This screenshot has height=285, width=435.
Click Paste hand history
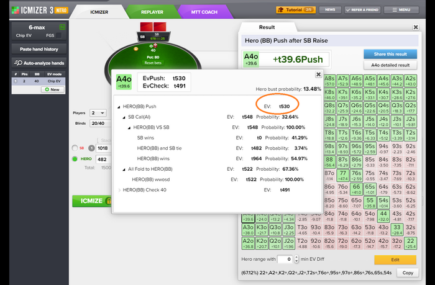point(39,49)
